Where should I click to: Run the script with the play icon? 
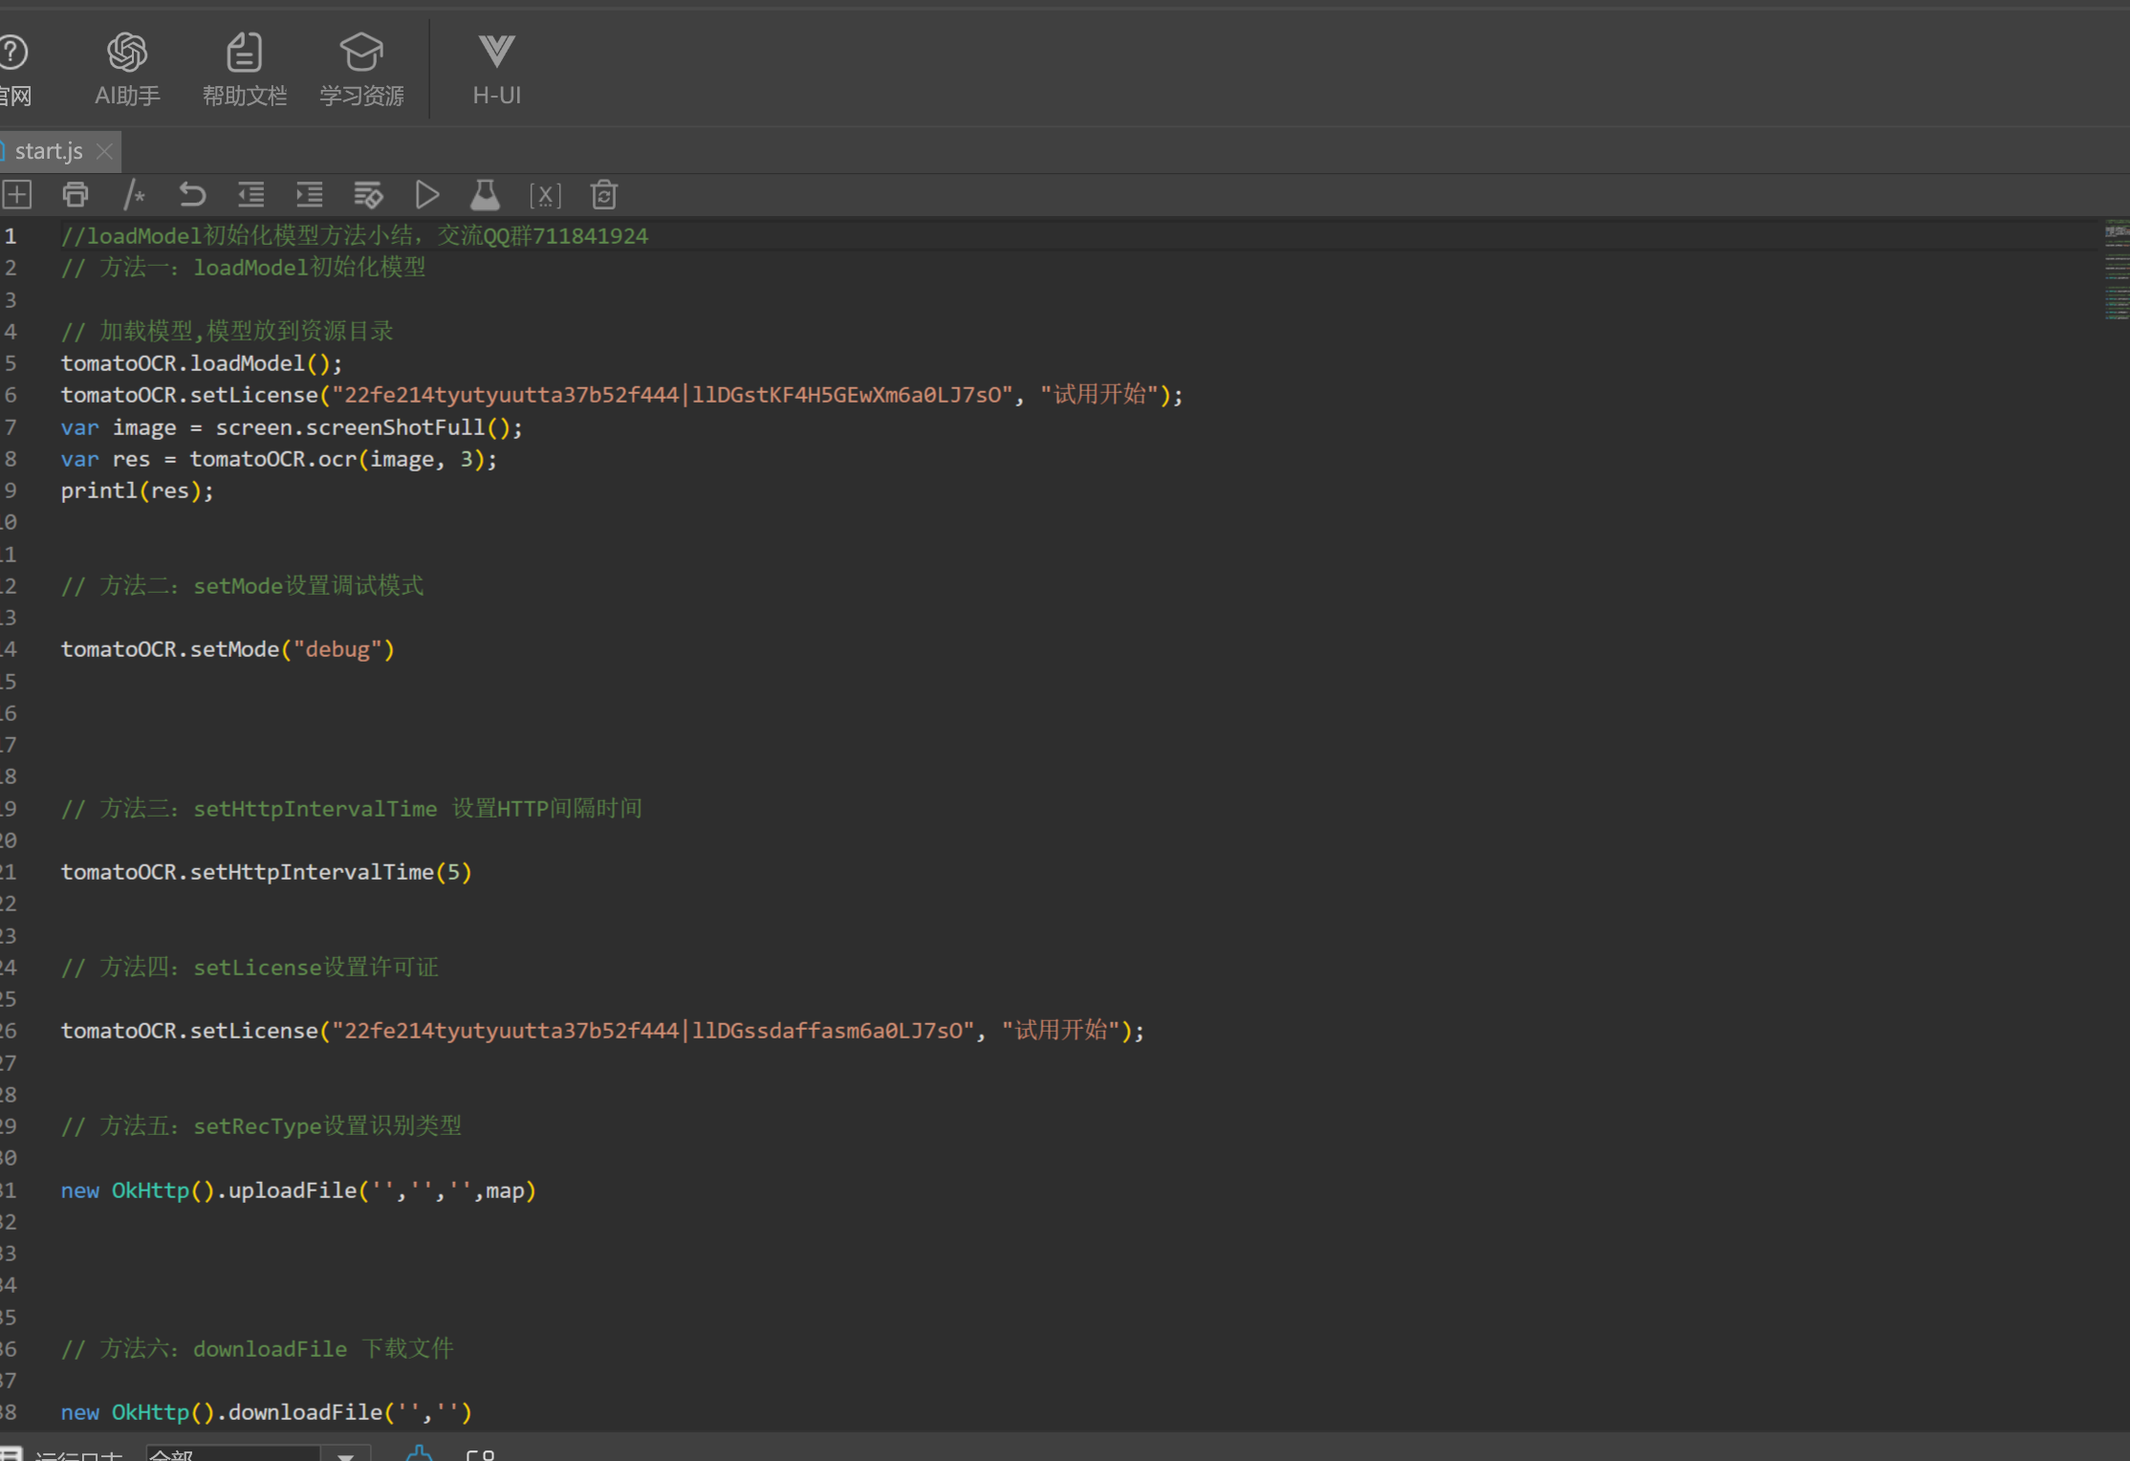[x=427, y=195]
